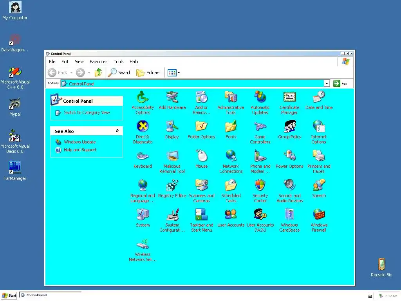Open Folder Options icon
Screen dimensions: 401x301
(201, 129)
